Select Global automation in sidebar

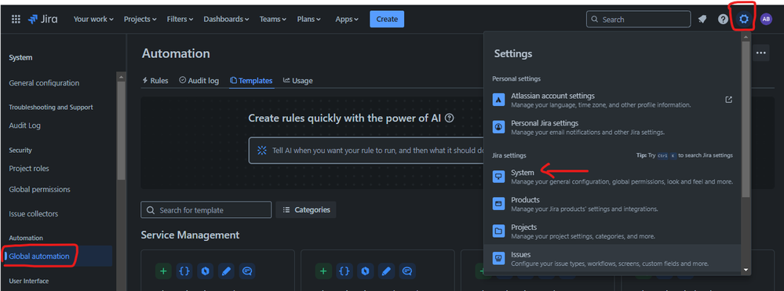39,256
